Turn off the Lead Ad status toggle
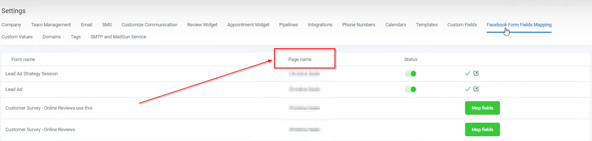 pos(410,89)
